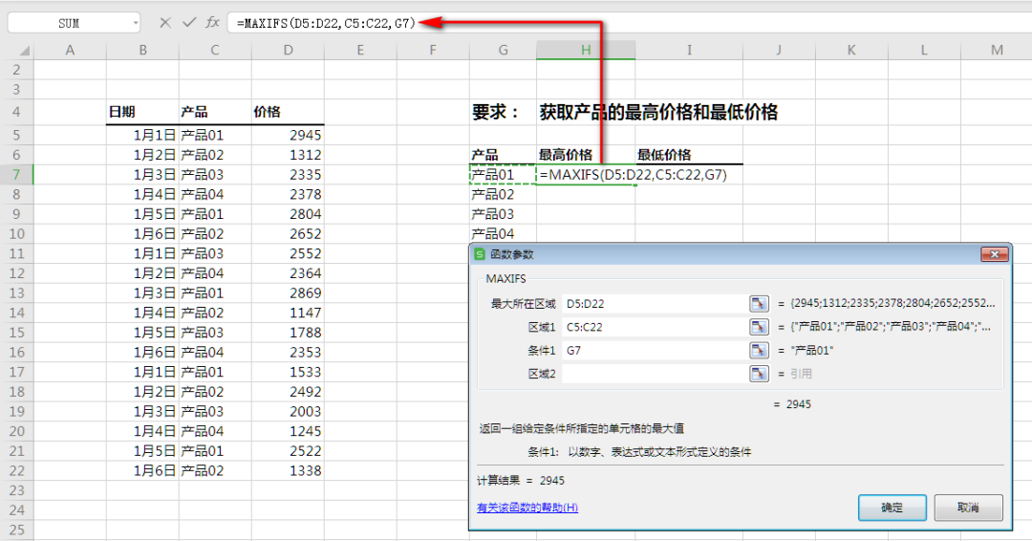Click the 最大所在区域 field with D5:D22
The height and width of the screenshot is (541, 1032).
pos(655,303)
